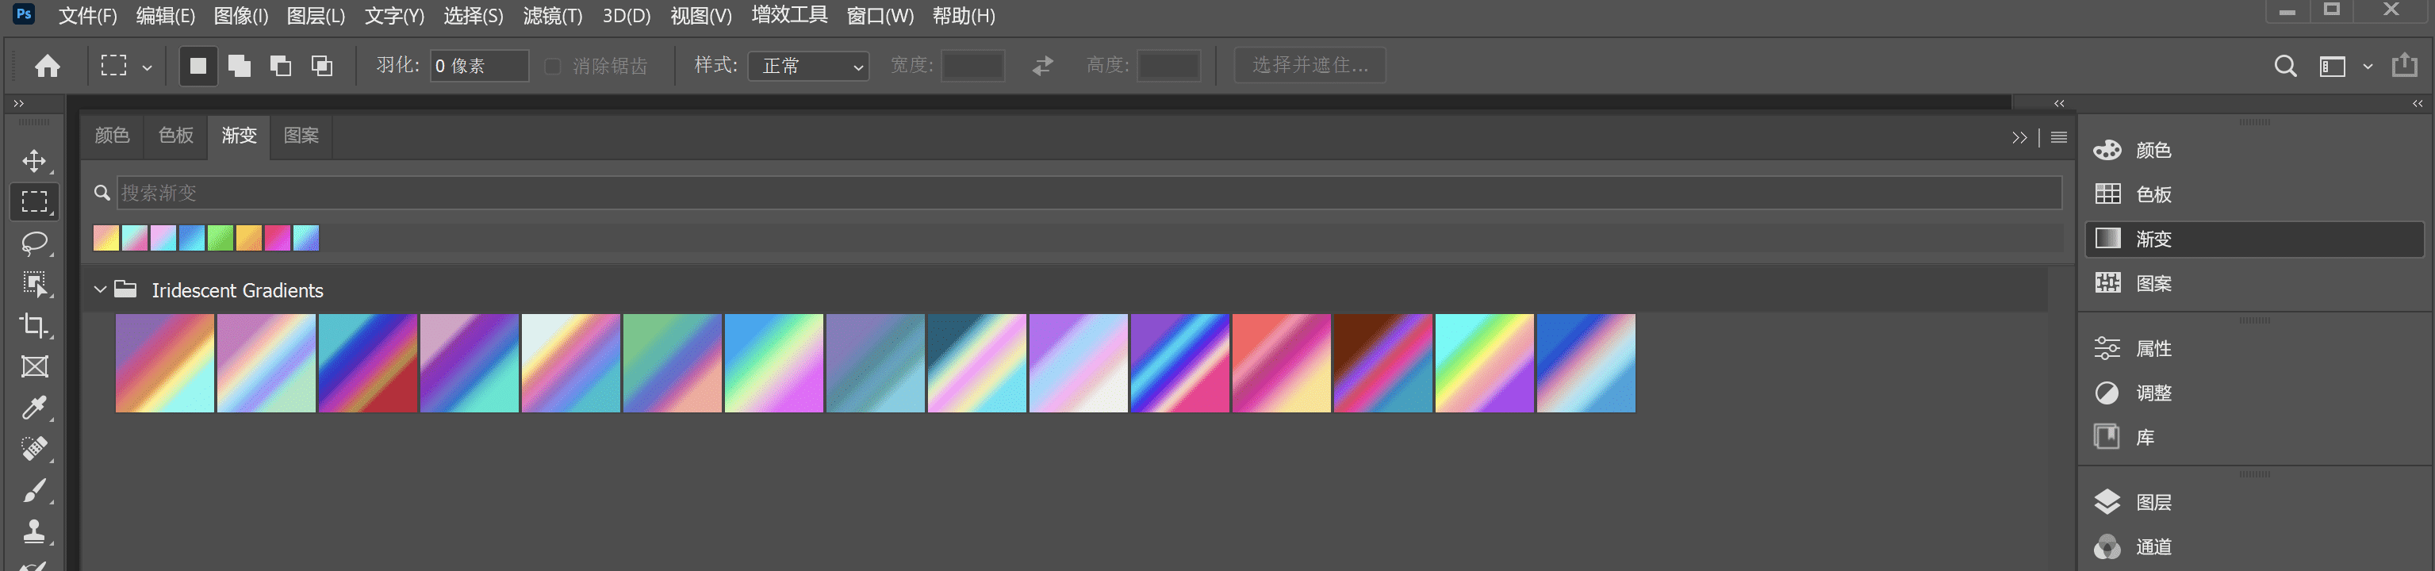
Task: Select the Brush tool
Action: 35,489
